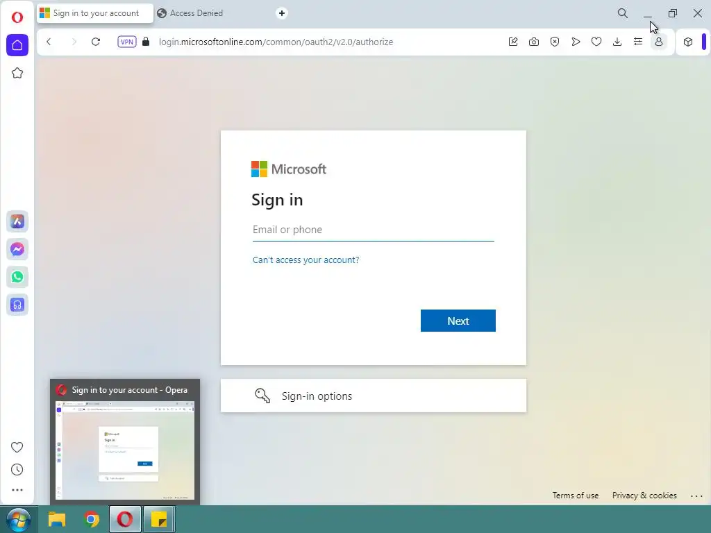
Task: Open the Opera menu logo
Action: click(x=17, y=17)
